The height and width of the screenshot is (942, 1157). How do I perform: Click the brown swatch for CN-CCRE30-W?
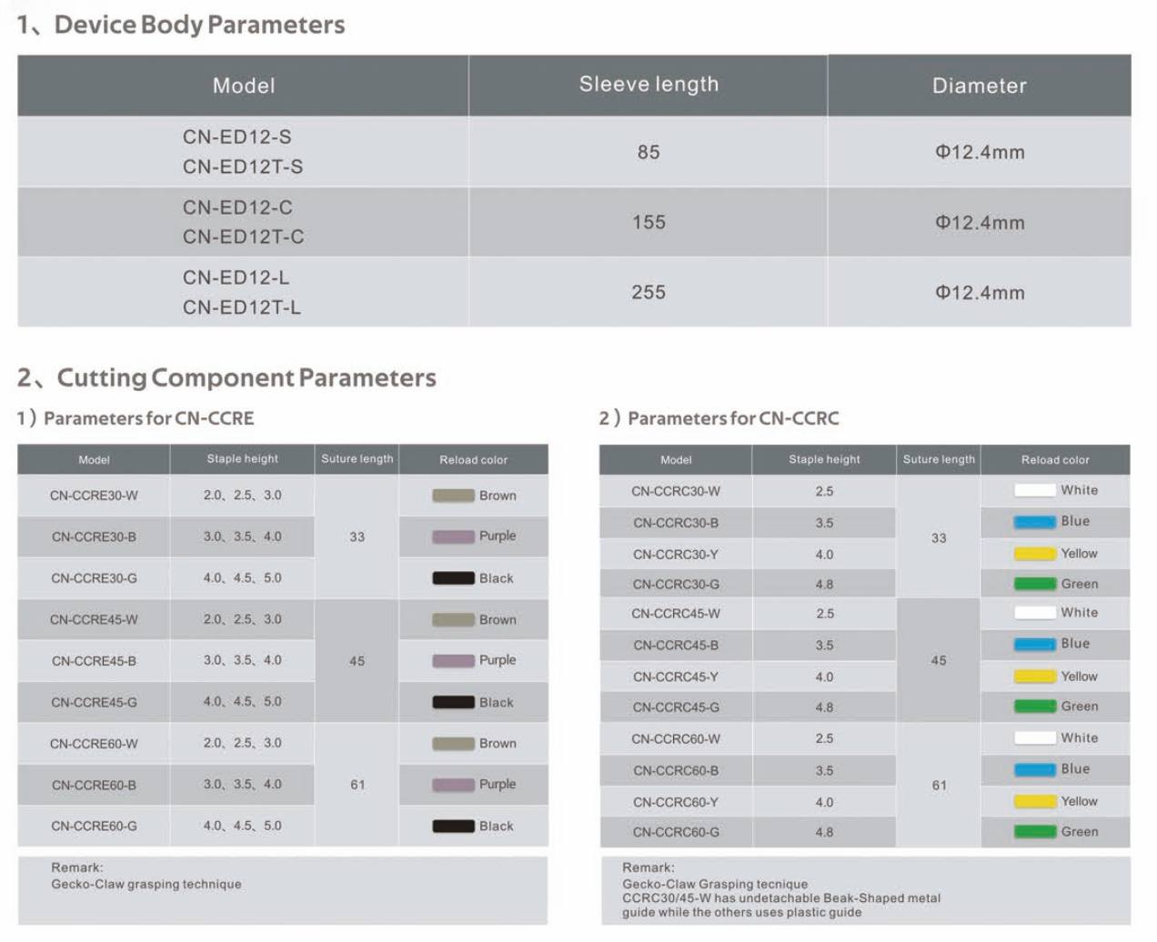(453, 496)
